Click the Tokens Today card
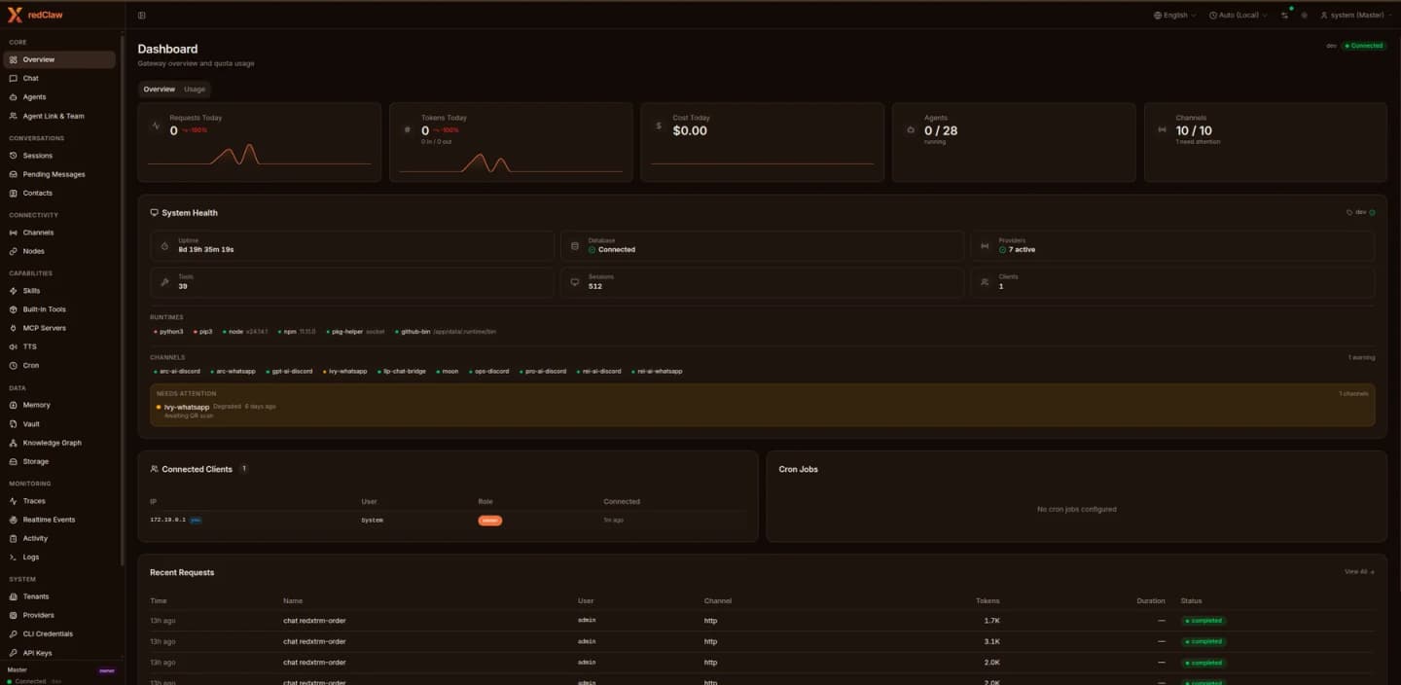Screen dimensions: 1401x685 [511, 142]
